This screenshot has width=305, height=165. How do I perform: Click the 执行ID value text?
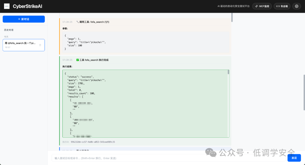(93, 142)
